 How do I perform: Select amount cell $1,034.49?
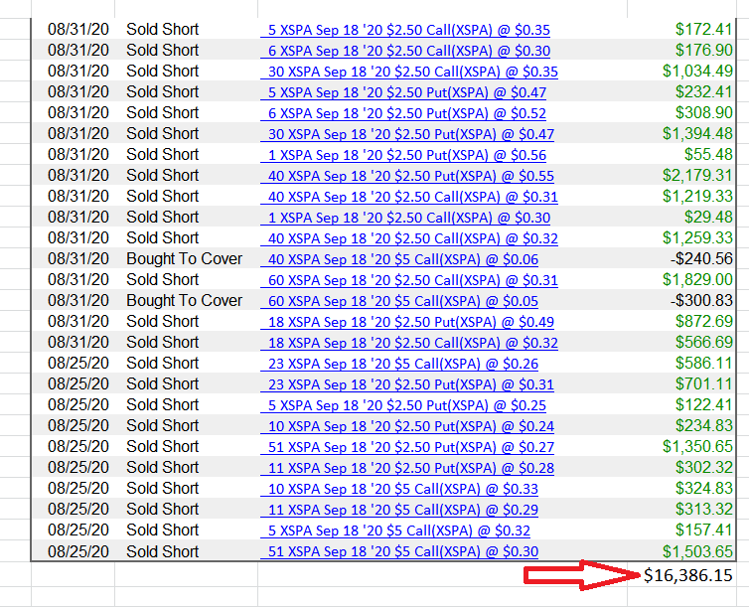click(697, 72)
